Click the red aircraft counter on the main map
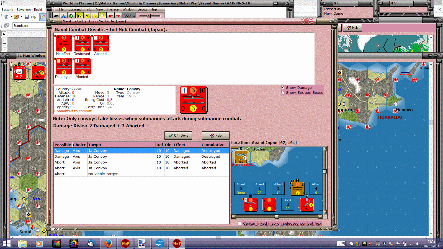Image resolution: width=443 pixels, height=249 pixels. pyautogui.click(x=38, y=72)
